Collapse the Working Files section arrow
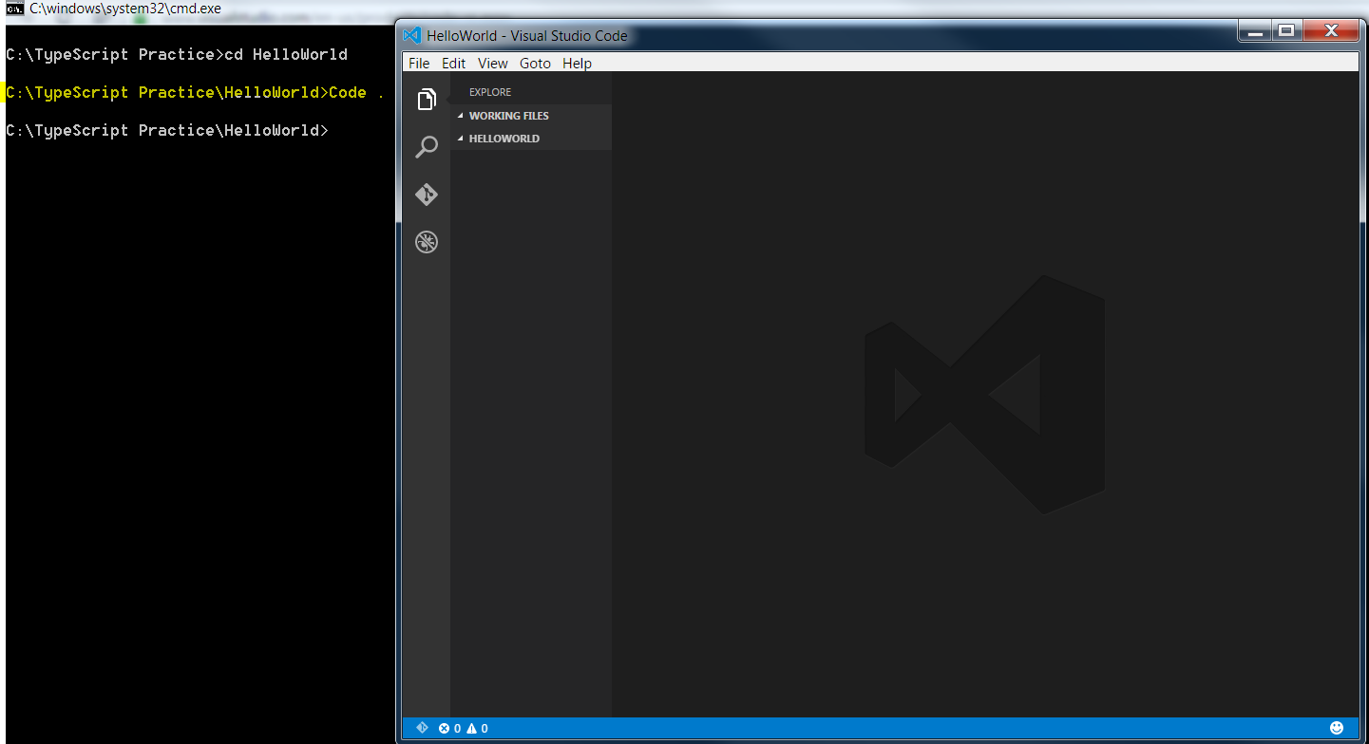This screenshot has height=744, width=1369. click(x=461, y=116)
